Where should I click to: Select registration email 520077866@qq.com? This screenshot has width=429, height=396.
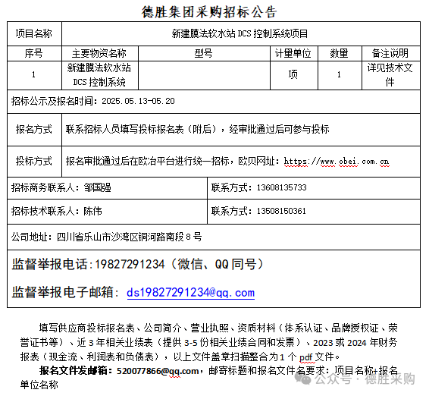(x=158, y=371)
